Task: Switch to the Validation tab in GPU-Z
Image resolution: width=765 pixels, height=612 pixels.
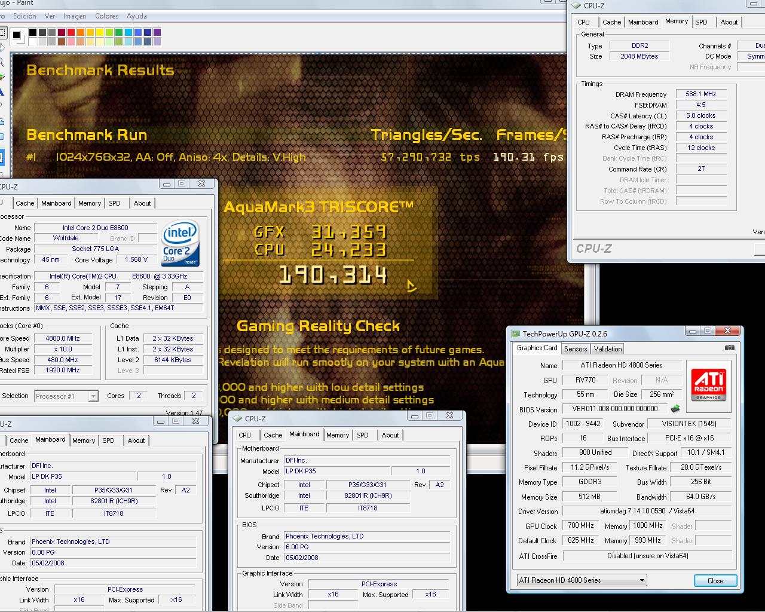Action: pos(608,349)
